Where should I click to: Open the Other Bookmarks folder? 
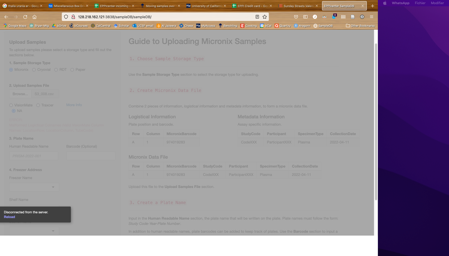coord(360,26)
